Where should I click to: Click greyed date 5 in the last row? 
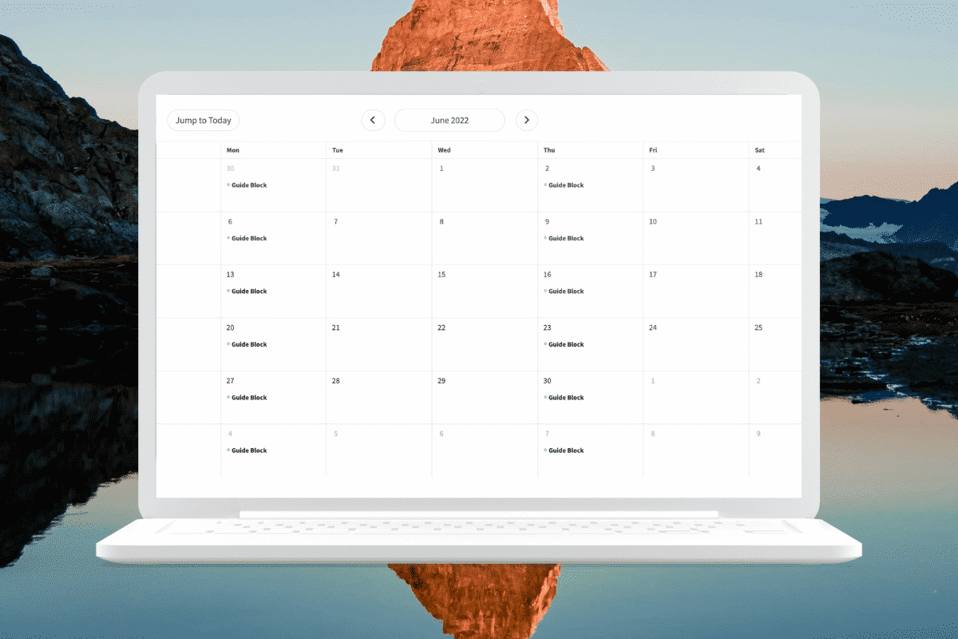[x=336, y=434]
